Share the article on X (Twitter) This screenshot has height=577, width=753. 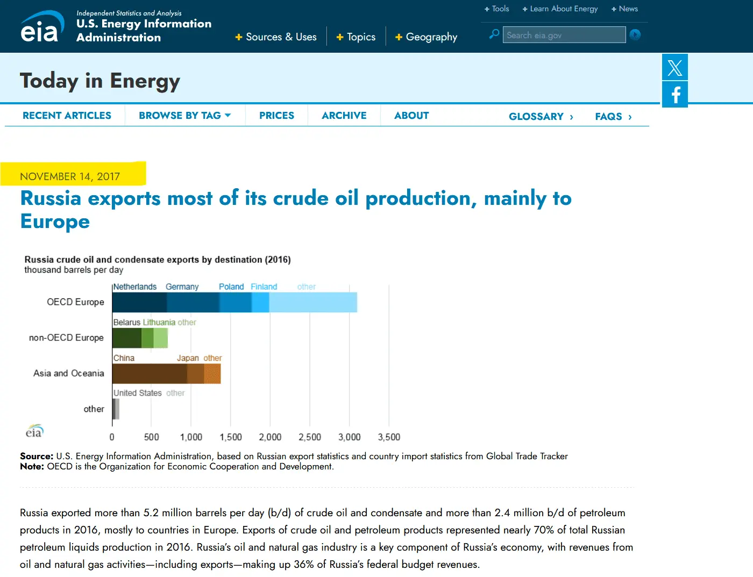point(675,67)
